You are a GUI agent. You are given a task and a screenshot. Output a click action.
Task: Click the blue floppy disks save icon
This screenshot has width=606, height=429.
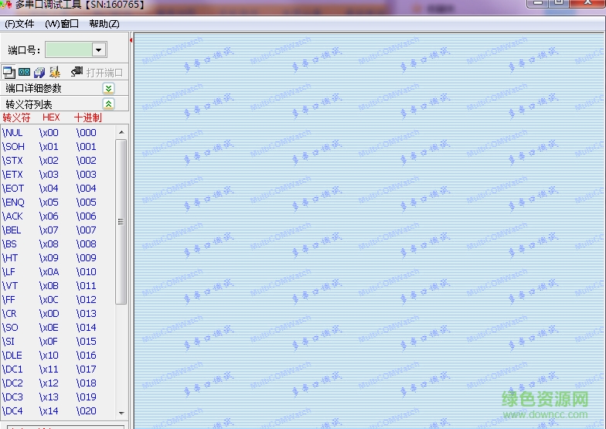tap(39, 73)
